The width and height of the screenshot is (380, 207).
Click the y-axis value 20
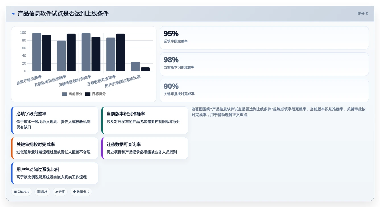click(x=24, y=63)
